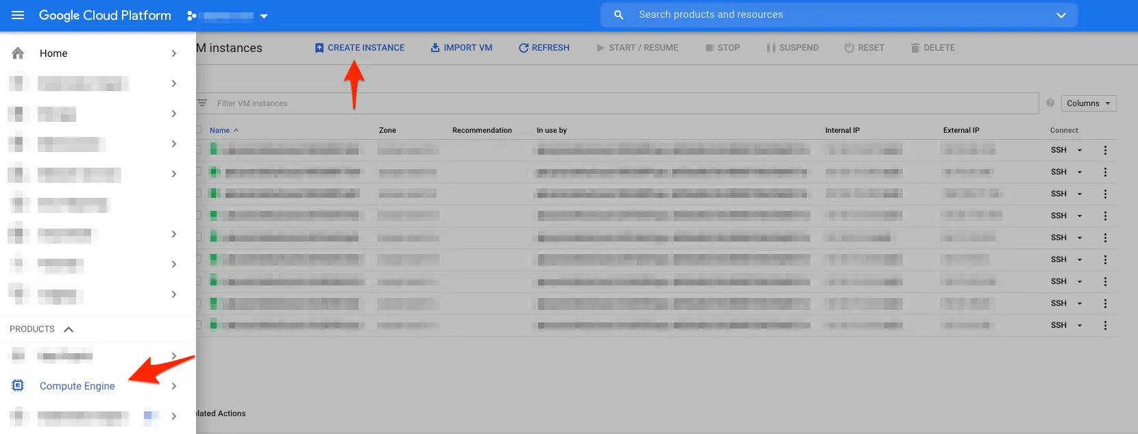Viewport: 1138px width, 434px height.
Task: Click the Zone column header
Action: [387, 130]
